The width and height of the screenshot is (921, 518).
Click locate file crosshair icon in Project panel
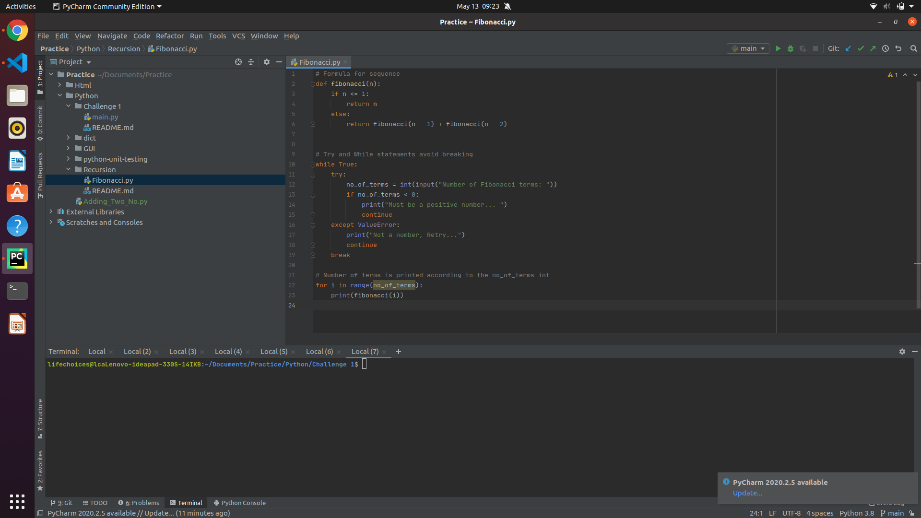pos(238,62)
